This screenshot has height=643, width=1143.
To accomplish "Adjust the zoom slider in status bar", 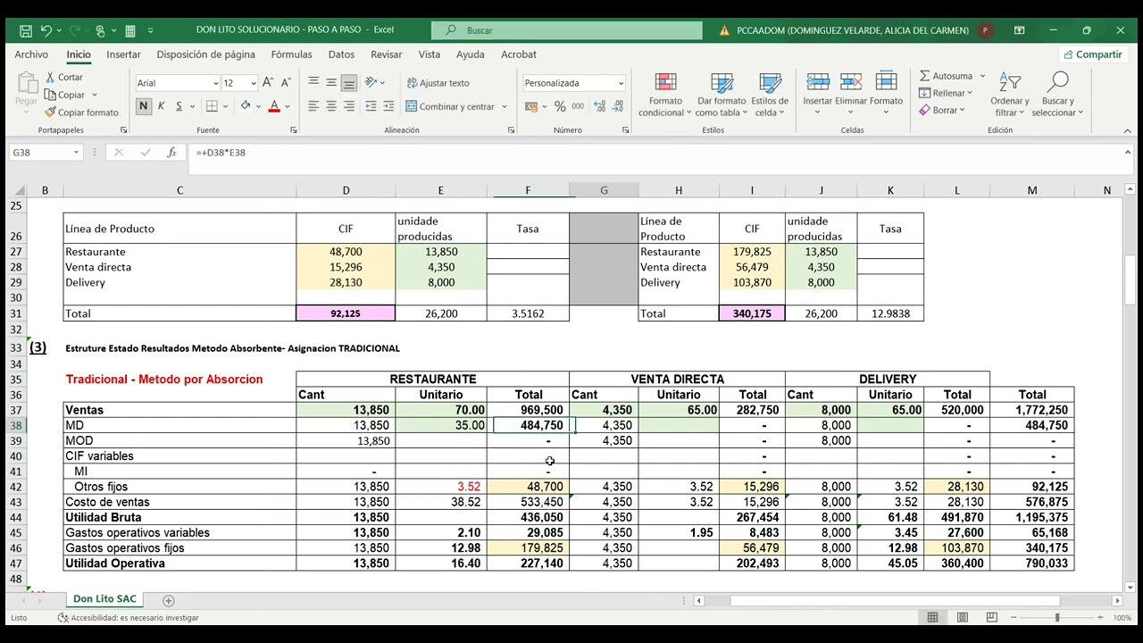I will [x=1057, y=618].
